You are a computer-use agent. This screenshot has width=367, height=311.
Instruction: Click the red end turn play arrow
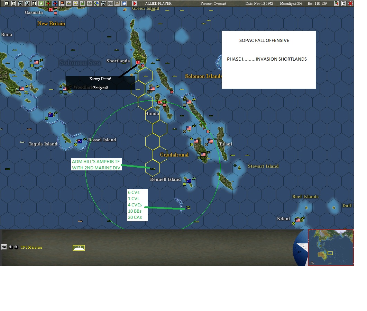pyautogui.click(x=134, y=3)
